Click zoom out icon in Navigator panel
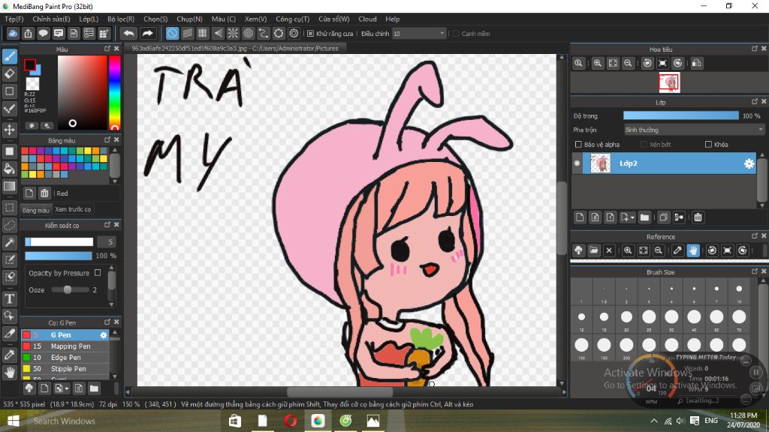 pyautogui.click(x=628, y=63)
